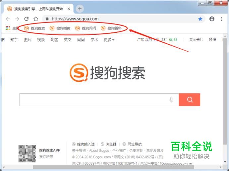The height and width of the screenshot is (171, 229).
Task: Open the 搜狗问问 bookmark
Action: (86, 28)
